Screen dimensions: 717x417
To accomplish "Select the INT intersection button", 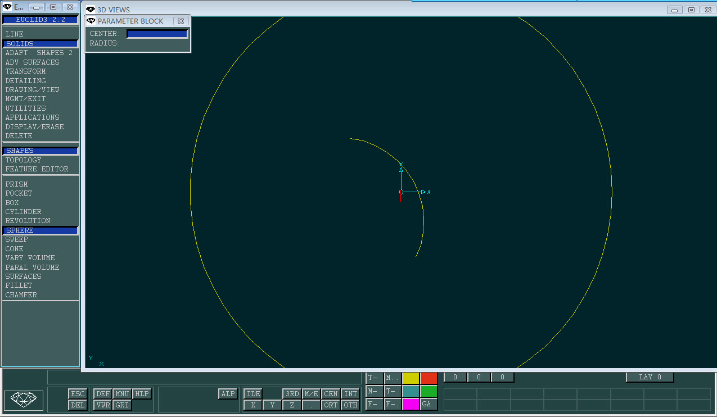I will click(x=350, y=394).
